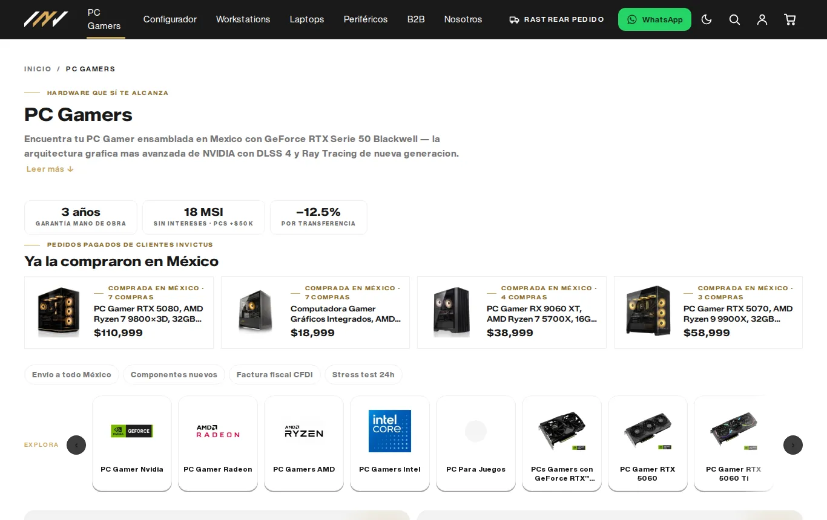Expand description with Leer más
Viewport: 827px width, 520px height.
coord(50,169)
